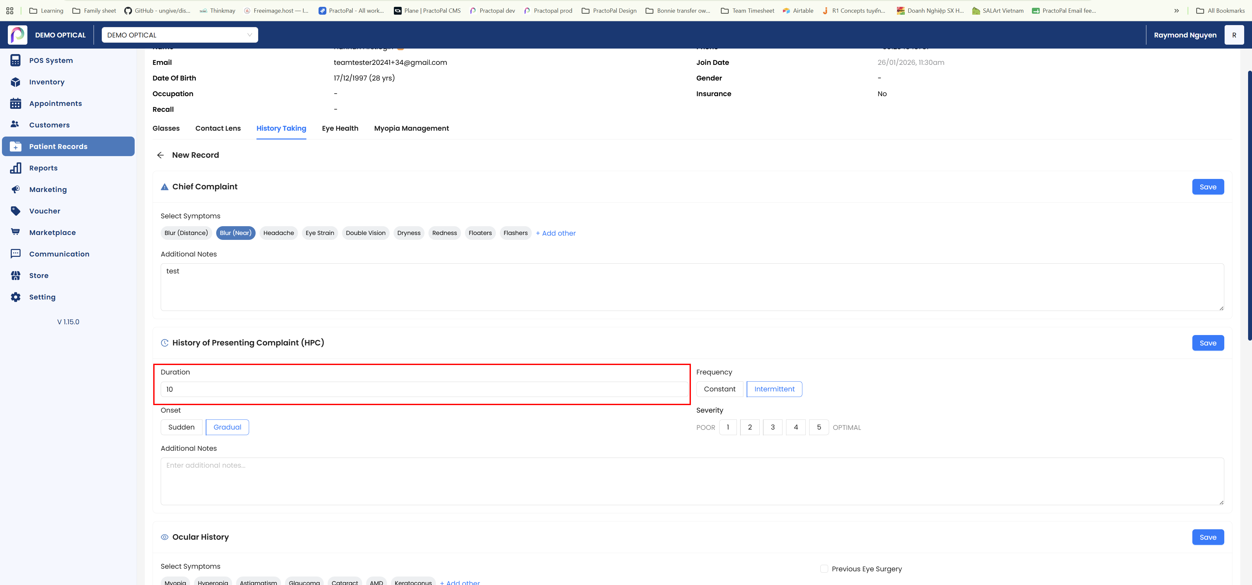The image size is (1252, 585).
Task: Click the Setting gear icon
Action: pyautogui.click(x=16, y=297)
